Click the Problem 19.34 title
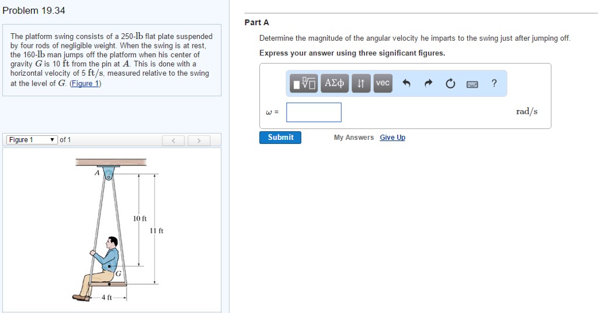Image resolution: width=598 pixels, height=313 pixels. (x=34, y=10)
